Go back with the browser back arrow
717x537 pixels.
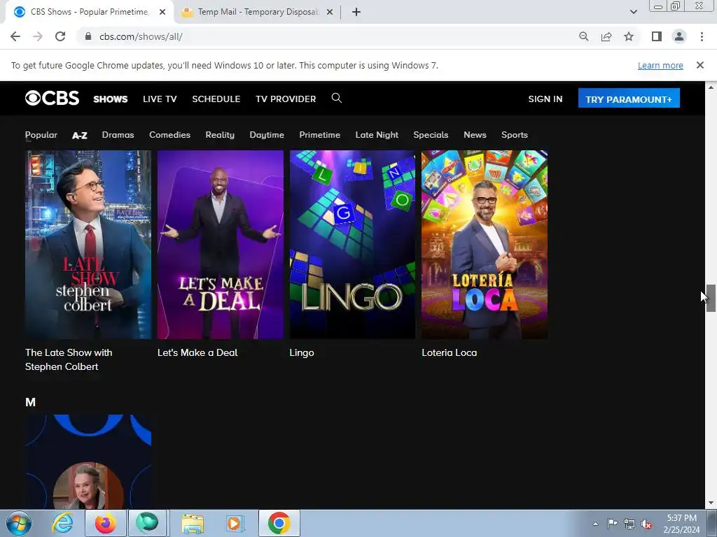tap(15, 36)
